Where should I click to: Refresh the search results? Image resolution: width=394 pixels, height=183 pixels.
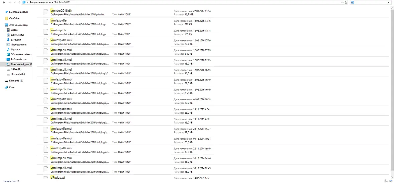coord(346,2)
